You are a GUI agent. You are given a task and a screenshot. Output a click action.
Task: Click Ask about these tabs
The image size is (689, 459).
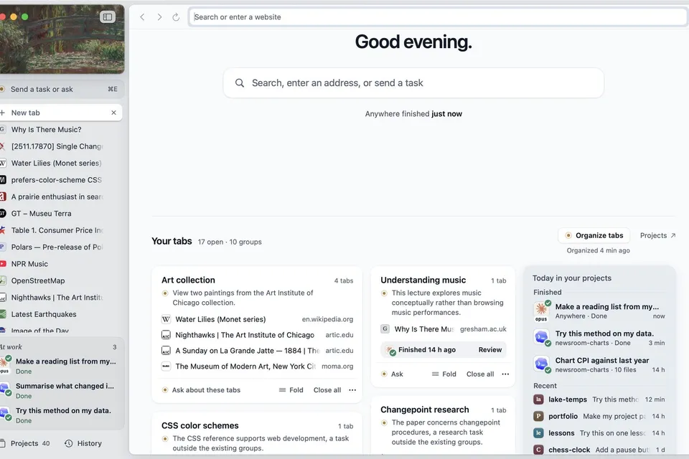tap(201, 390)
